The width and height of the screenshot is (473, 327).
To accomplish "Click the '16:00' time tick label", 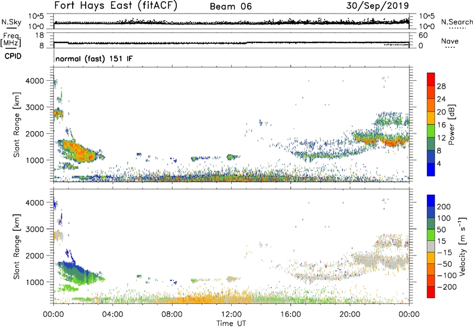I will 290,314.
